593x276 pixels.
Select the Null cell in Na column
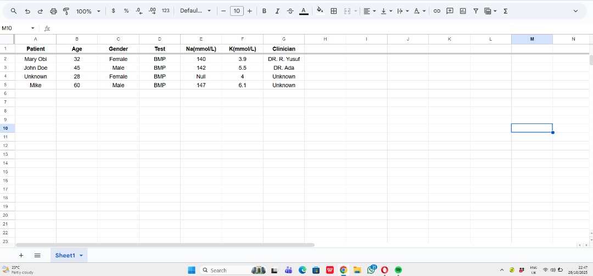(201, 76)
